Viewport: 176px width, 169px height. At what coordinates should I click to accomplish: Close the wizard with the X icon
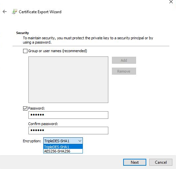pyautogui.click(x=171, y=2)
